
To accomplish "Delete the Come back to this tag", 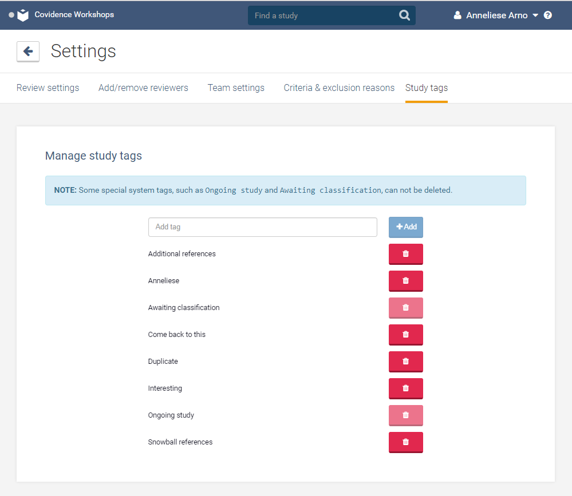I will click(405, 335).
